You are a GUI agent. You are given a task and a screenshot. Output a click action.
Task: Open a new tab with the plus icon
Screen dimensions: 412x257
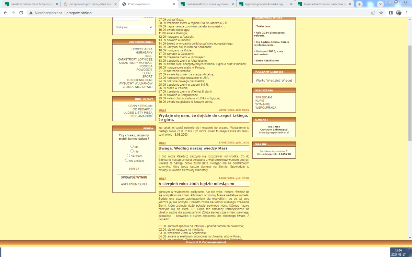click(x=359, y=4)
